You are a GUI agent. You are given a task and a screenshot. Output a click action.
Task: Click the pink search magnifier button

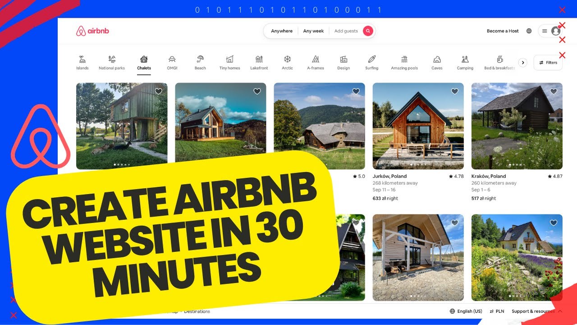(x=368, y=31)
